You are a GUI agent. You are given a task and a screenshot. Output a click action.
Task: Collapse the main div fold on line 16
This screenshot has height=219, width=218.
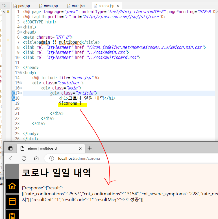point(21,88)
